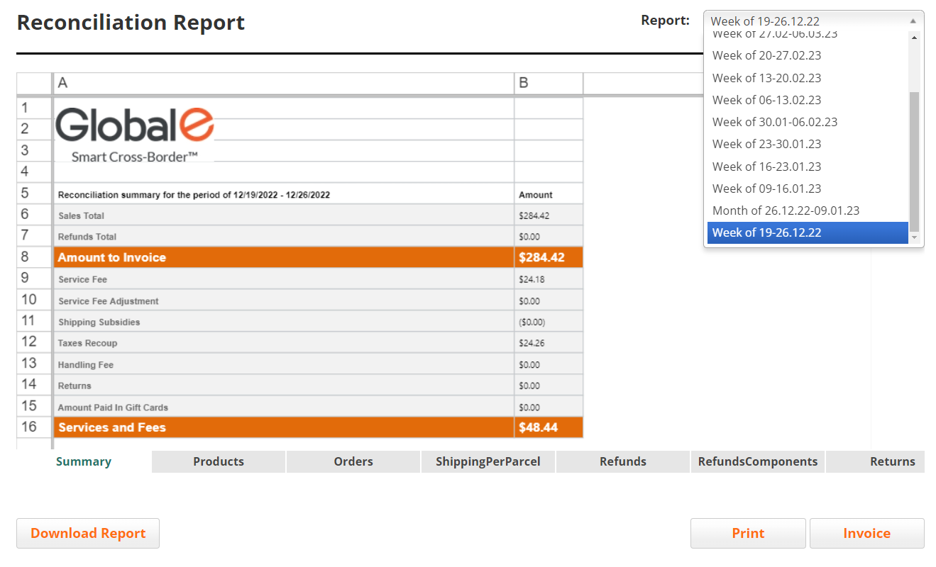Click the Service Fee Adjustment cell
Image resolution: width=936 pixels, height=567 pixels.
tap(284, 301)
